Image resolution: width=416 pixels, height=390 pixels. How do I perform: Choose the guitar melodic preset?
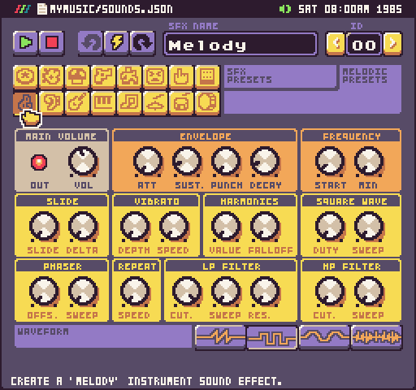[x=77, y=103]
